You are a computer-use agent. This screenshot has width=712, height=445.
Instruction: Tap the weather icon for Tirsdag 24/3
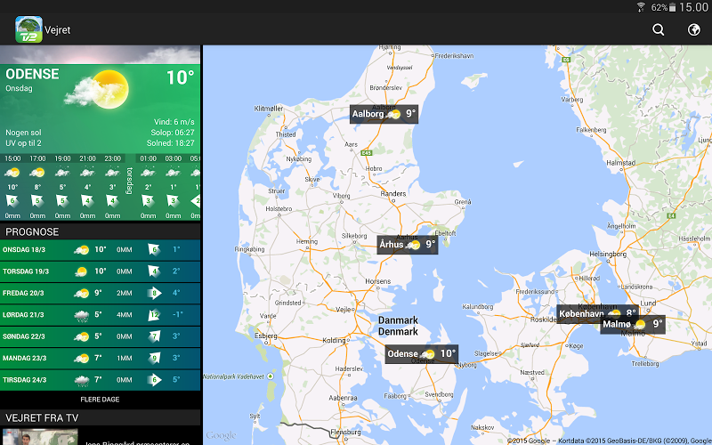coord(82,381)
